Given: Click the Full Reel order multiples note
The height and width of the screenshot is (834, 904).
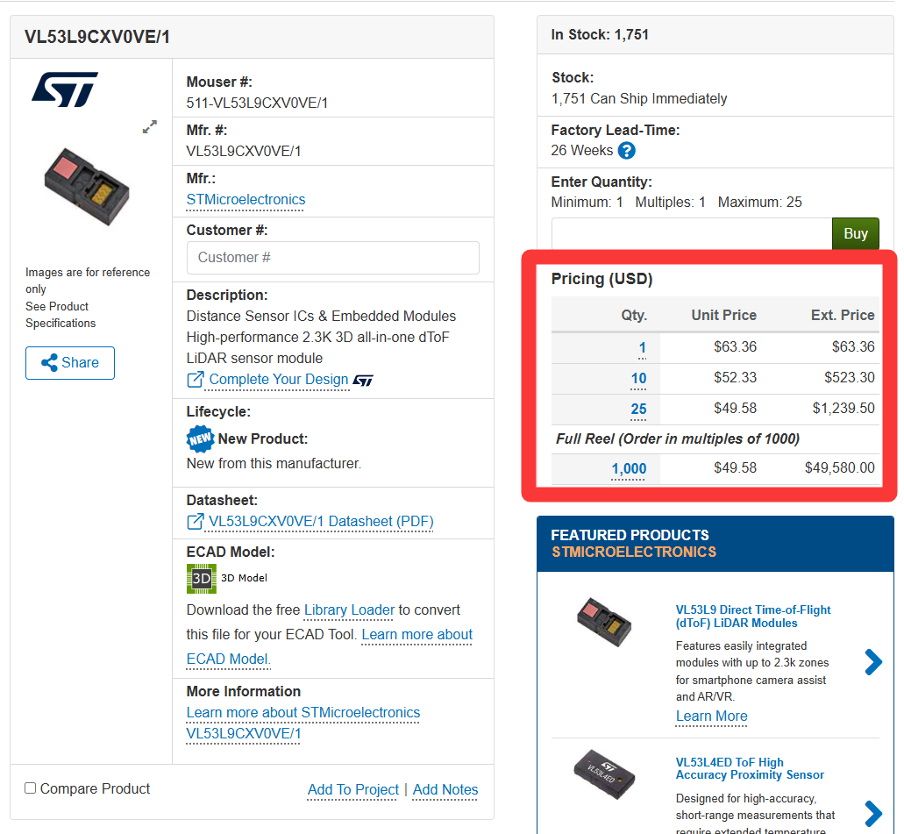Looking at the screenshot, I should (678, 438).
